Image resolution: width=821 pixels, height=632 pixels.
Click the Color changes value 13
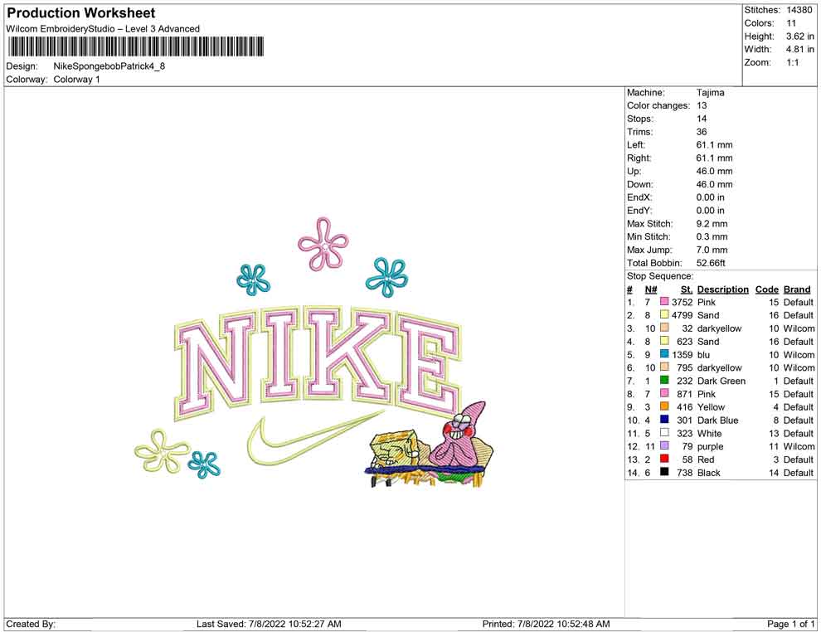coord(701,105)
